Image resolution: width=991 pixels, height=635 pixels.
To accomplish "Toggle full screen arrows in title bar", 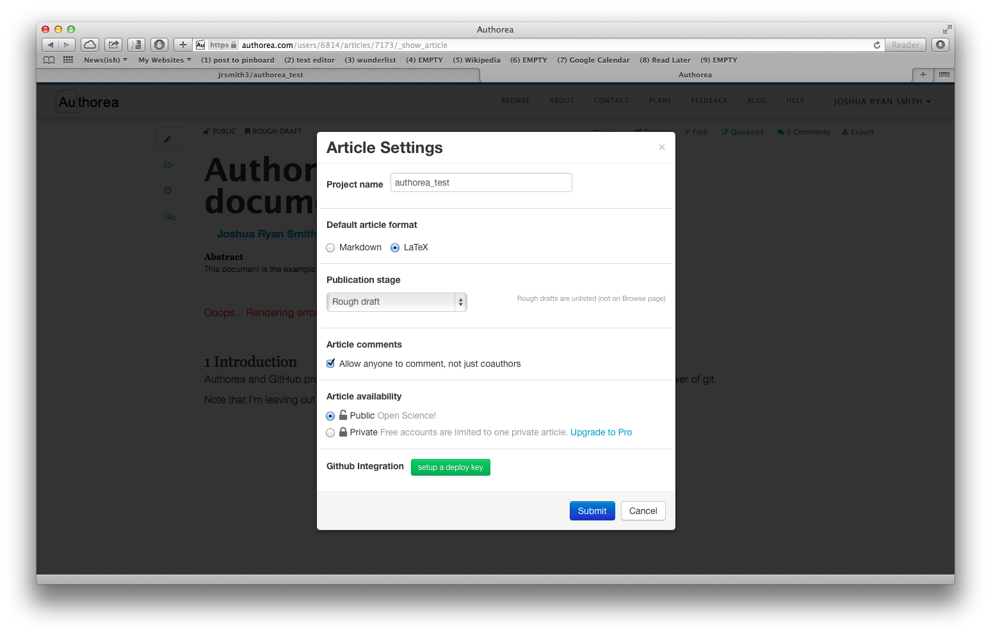I will point(947,29).
